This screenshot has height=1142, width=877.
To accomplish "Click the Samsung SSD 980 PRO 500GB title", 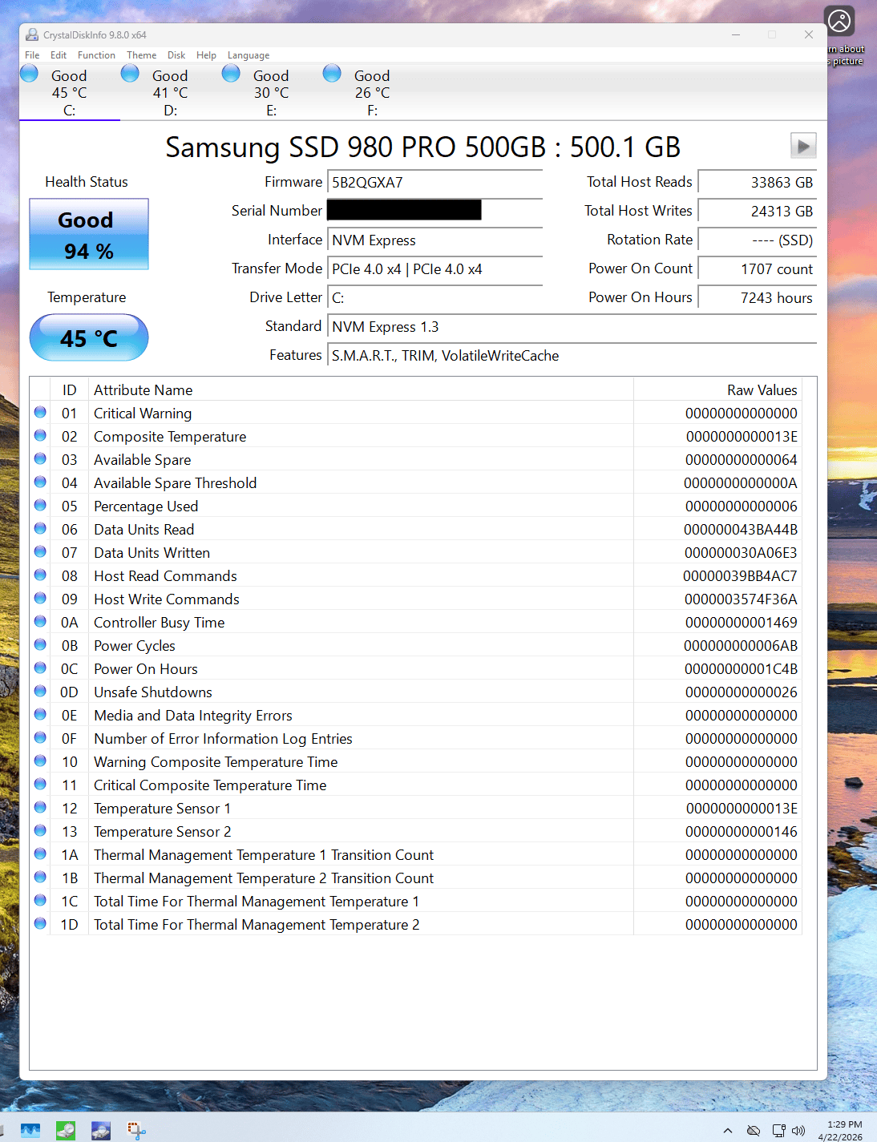I will tap(422, 147).
